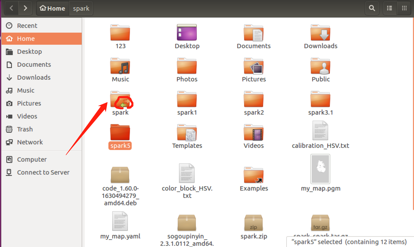
Task: Click the vertical scrollbar of the file view
Action: (413, 114)
